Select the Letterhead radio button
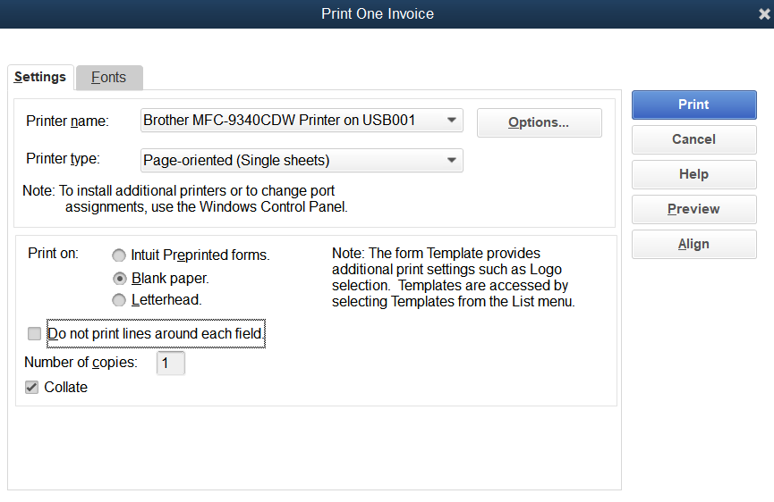Screen dimensions: 774x502 pos(119,300)
